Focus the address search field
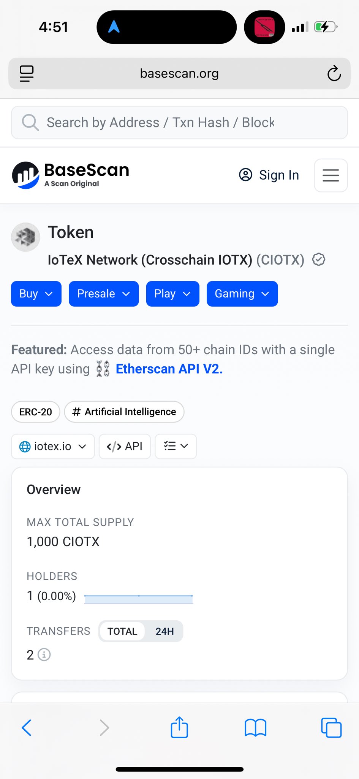 pos(179,122)
